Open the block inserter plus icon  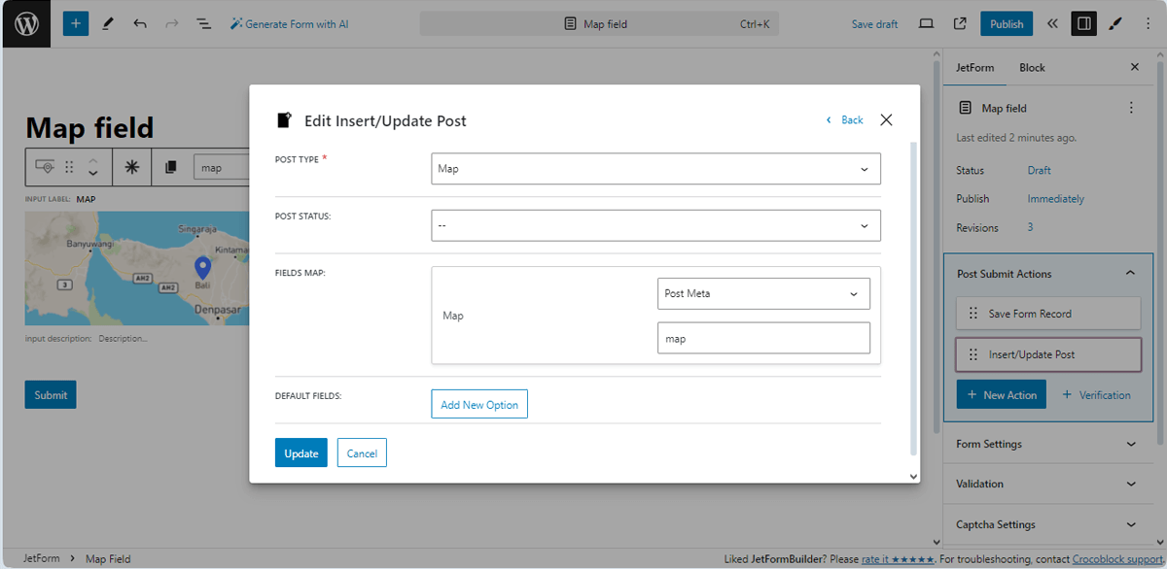point(76,24)
